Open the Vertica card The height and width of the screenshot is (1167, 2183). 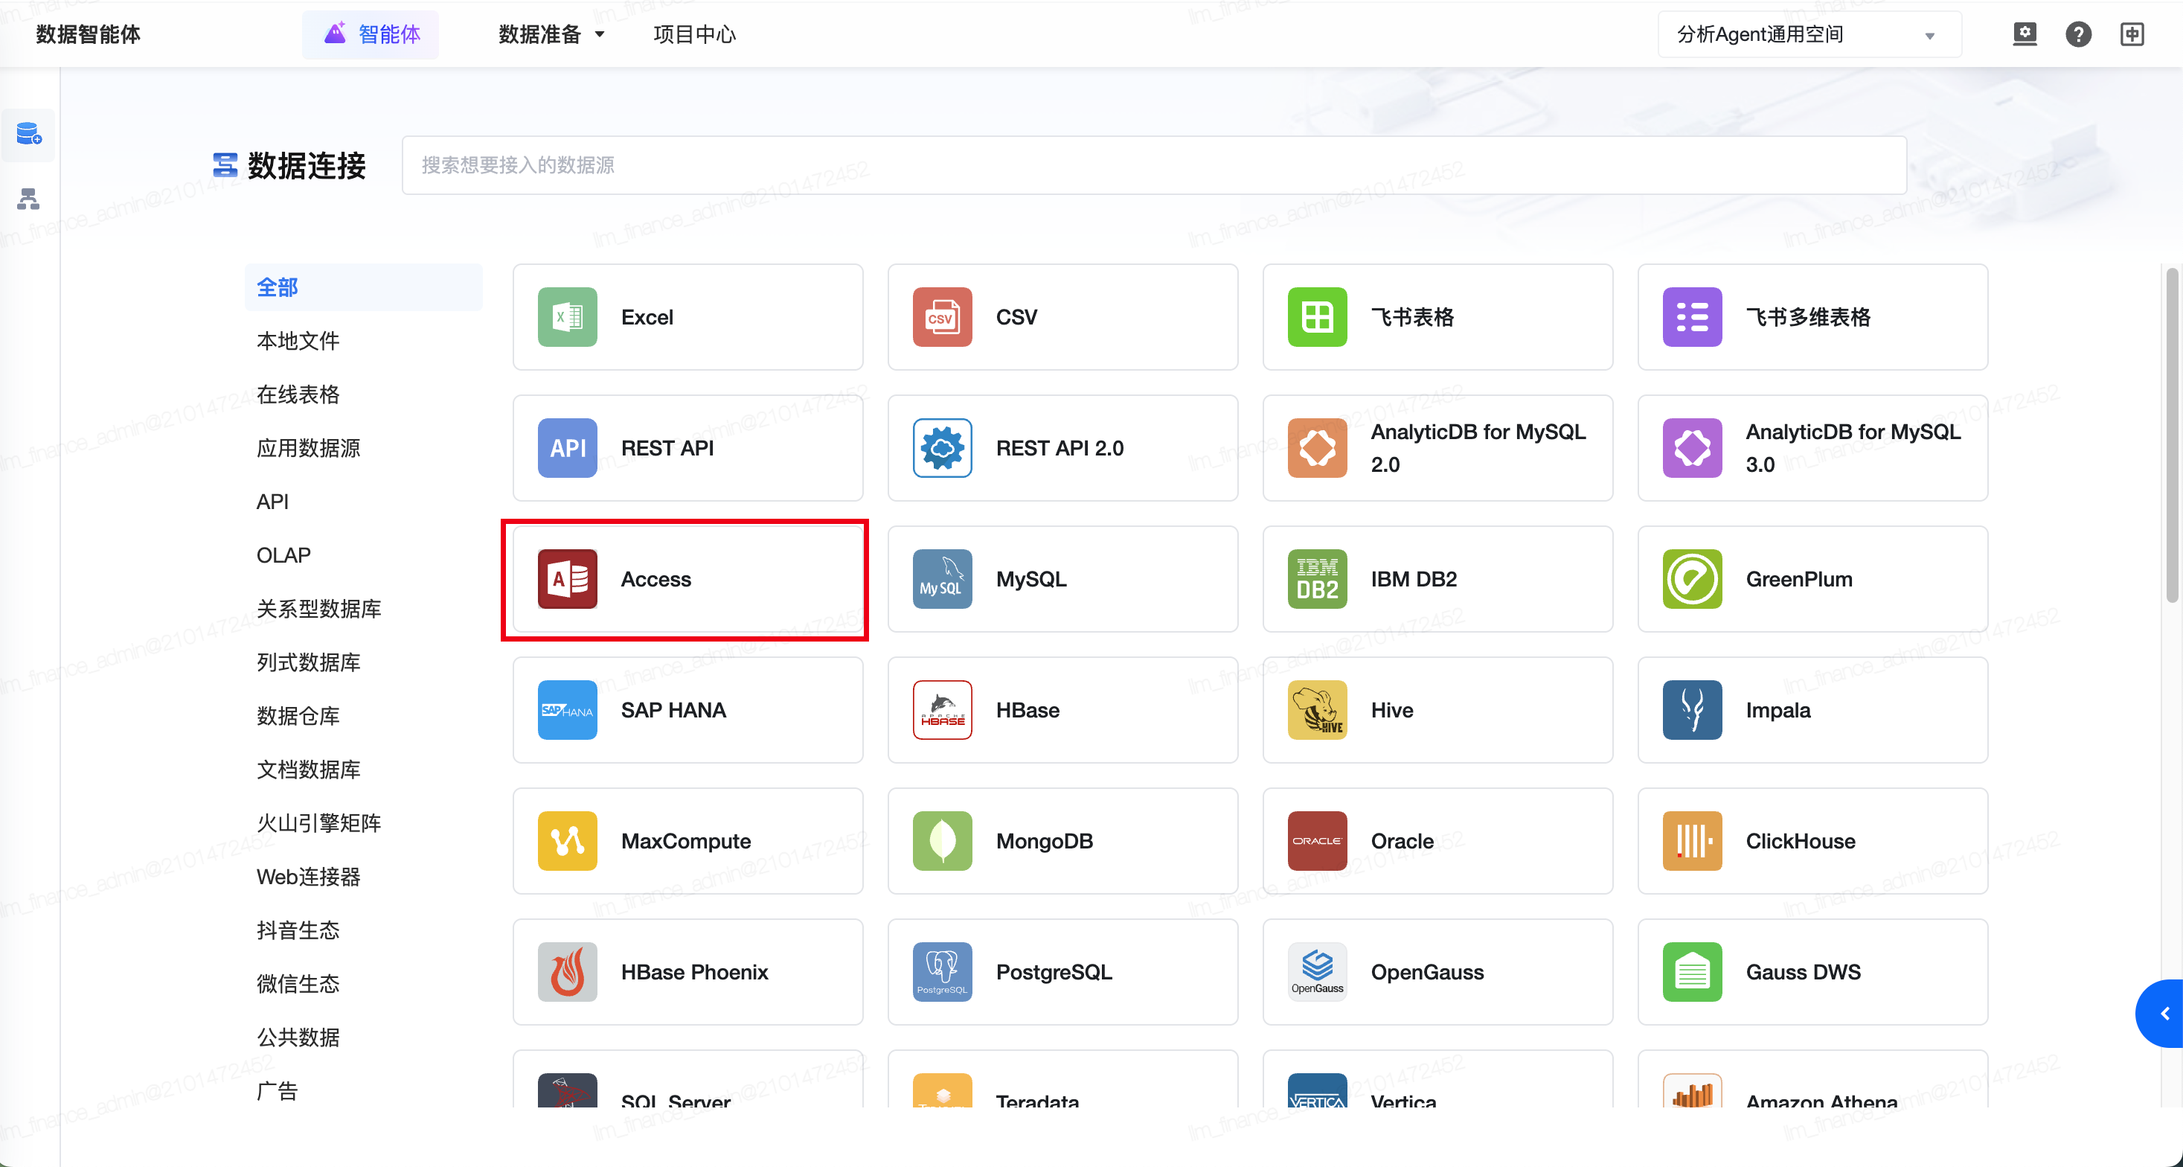pyautogui.click(x=1437, y=1080)
